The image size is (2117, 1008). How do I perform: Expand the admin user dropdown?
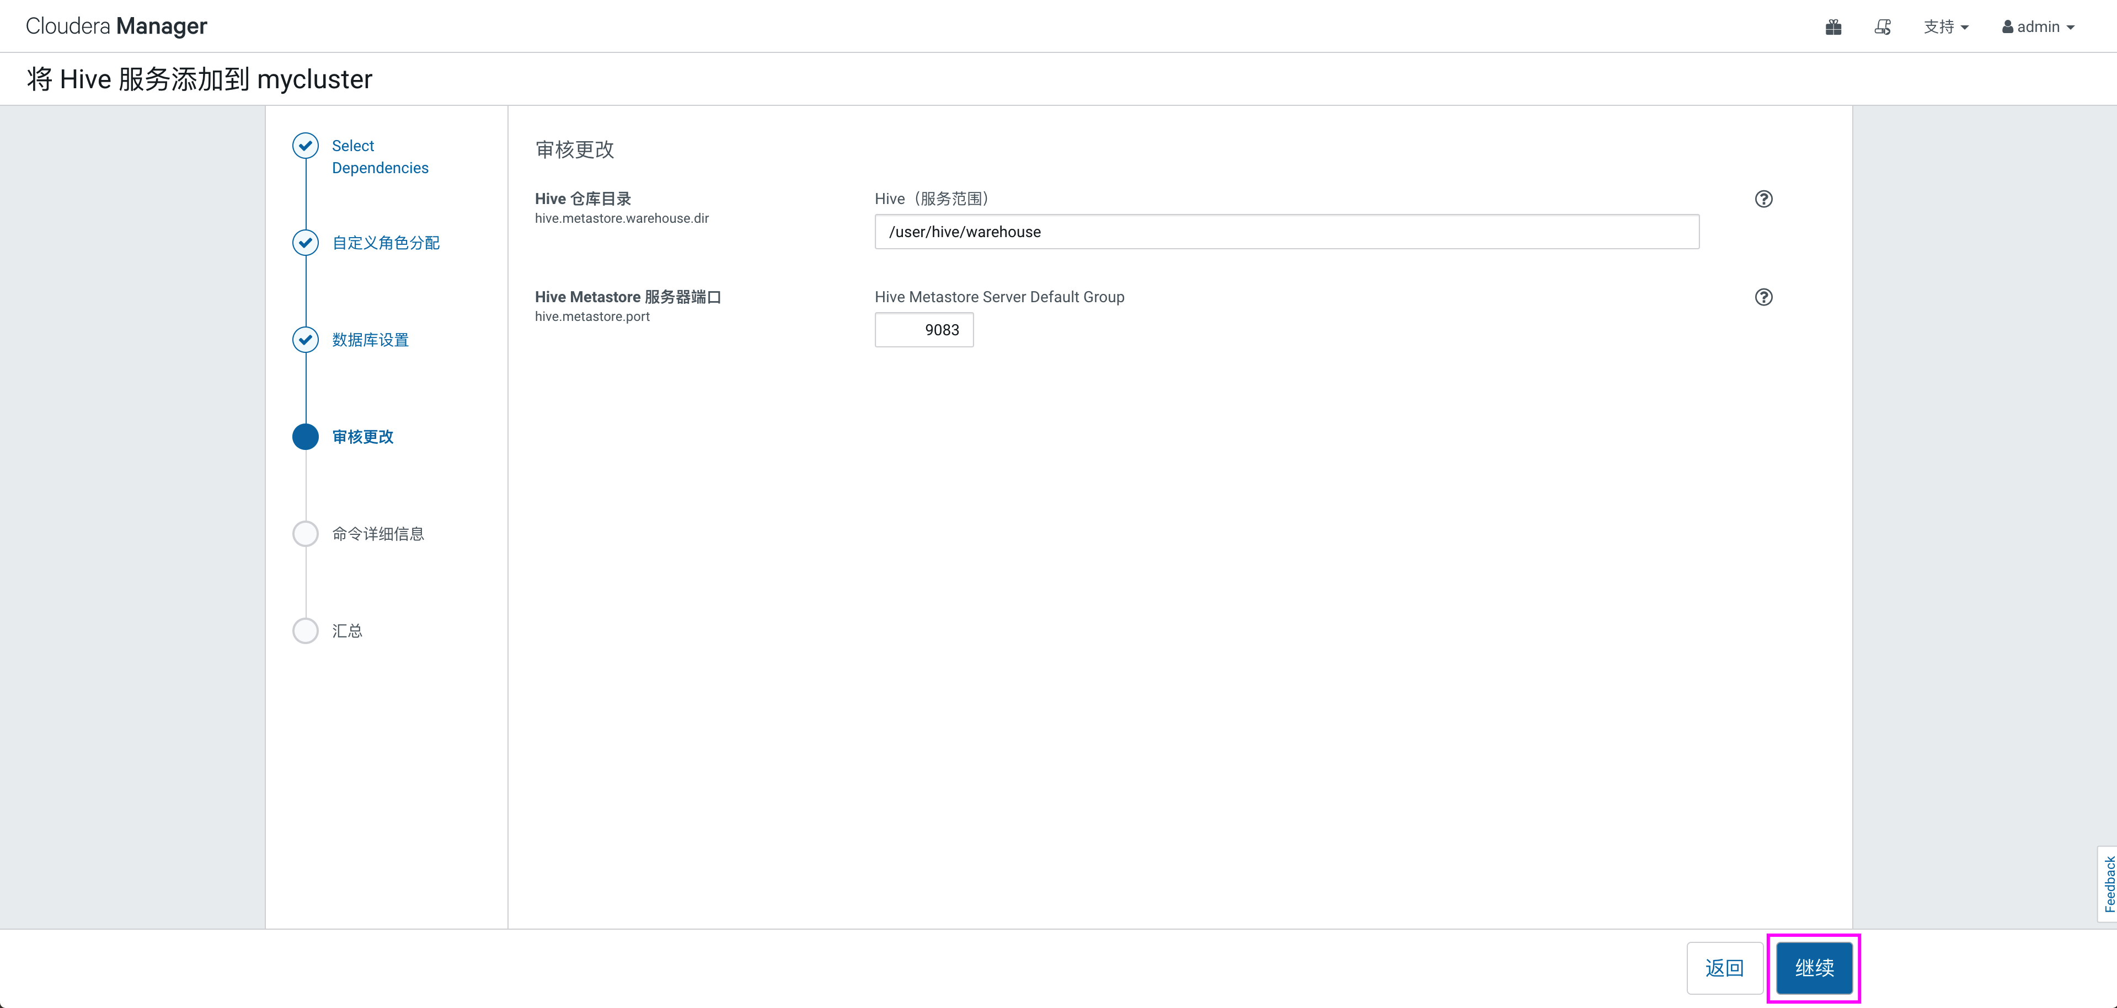pos(2038,27)
